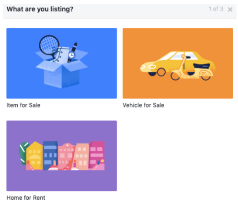The height and width of the screenshot is (207, 238).
Task: Click the pink house with round window
Action: coord(66,156)
